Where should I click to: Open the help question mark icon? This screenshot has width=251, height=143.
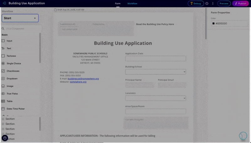5,138
